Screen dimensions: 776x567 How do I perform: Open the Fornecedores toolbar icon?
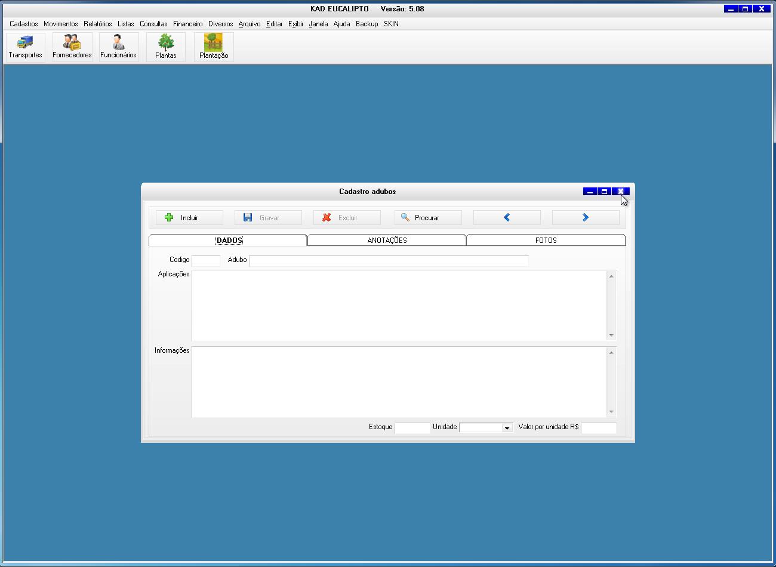coord(72,47)
